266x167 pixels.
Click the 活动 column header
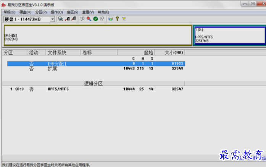[36, 53]
